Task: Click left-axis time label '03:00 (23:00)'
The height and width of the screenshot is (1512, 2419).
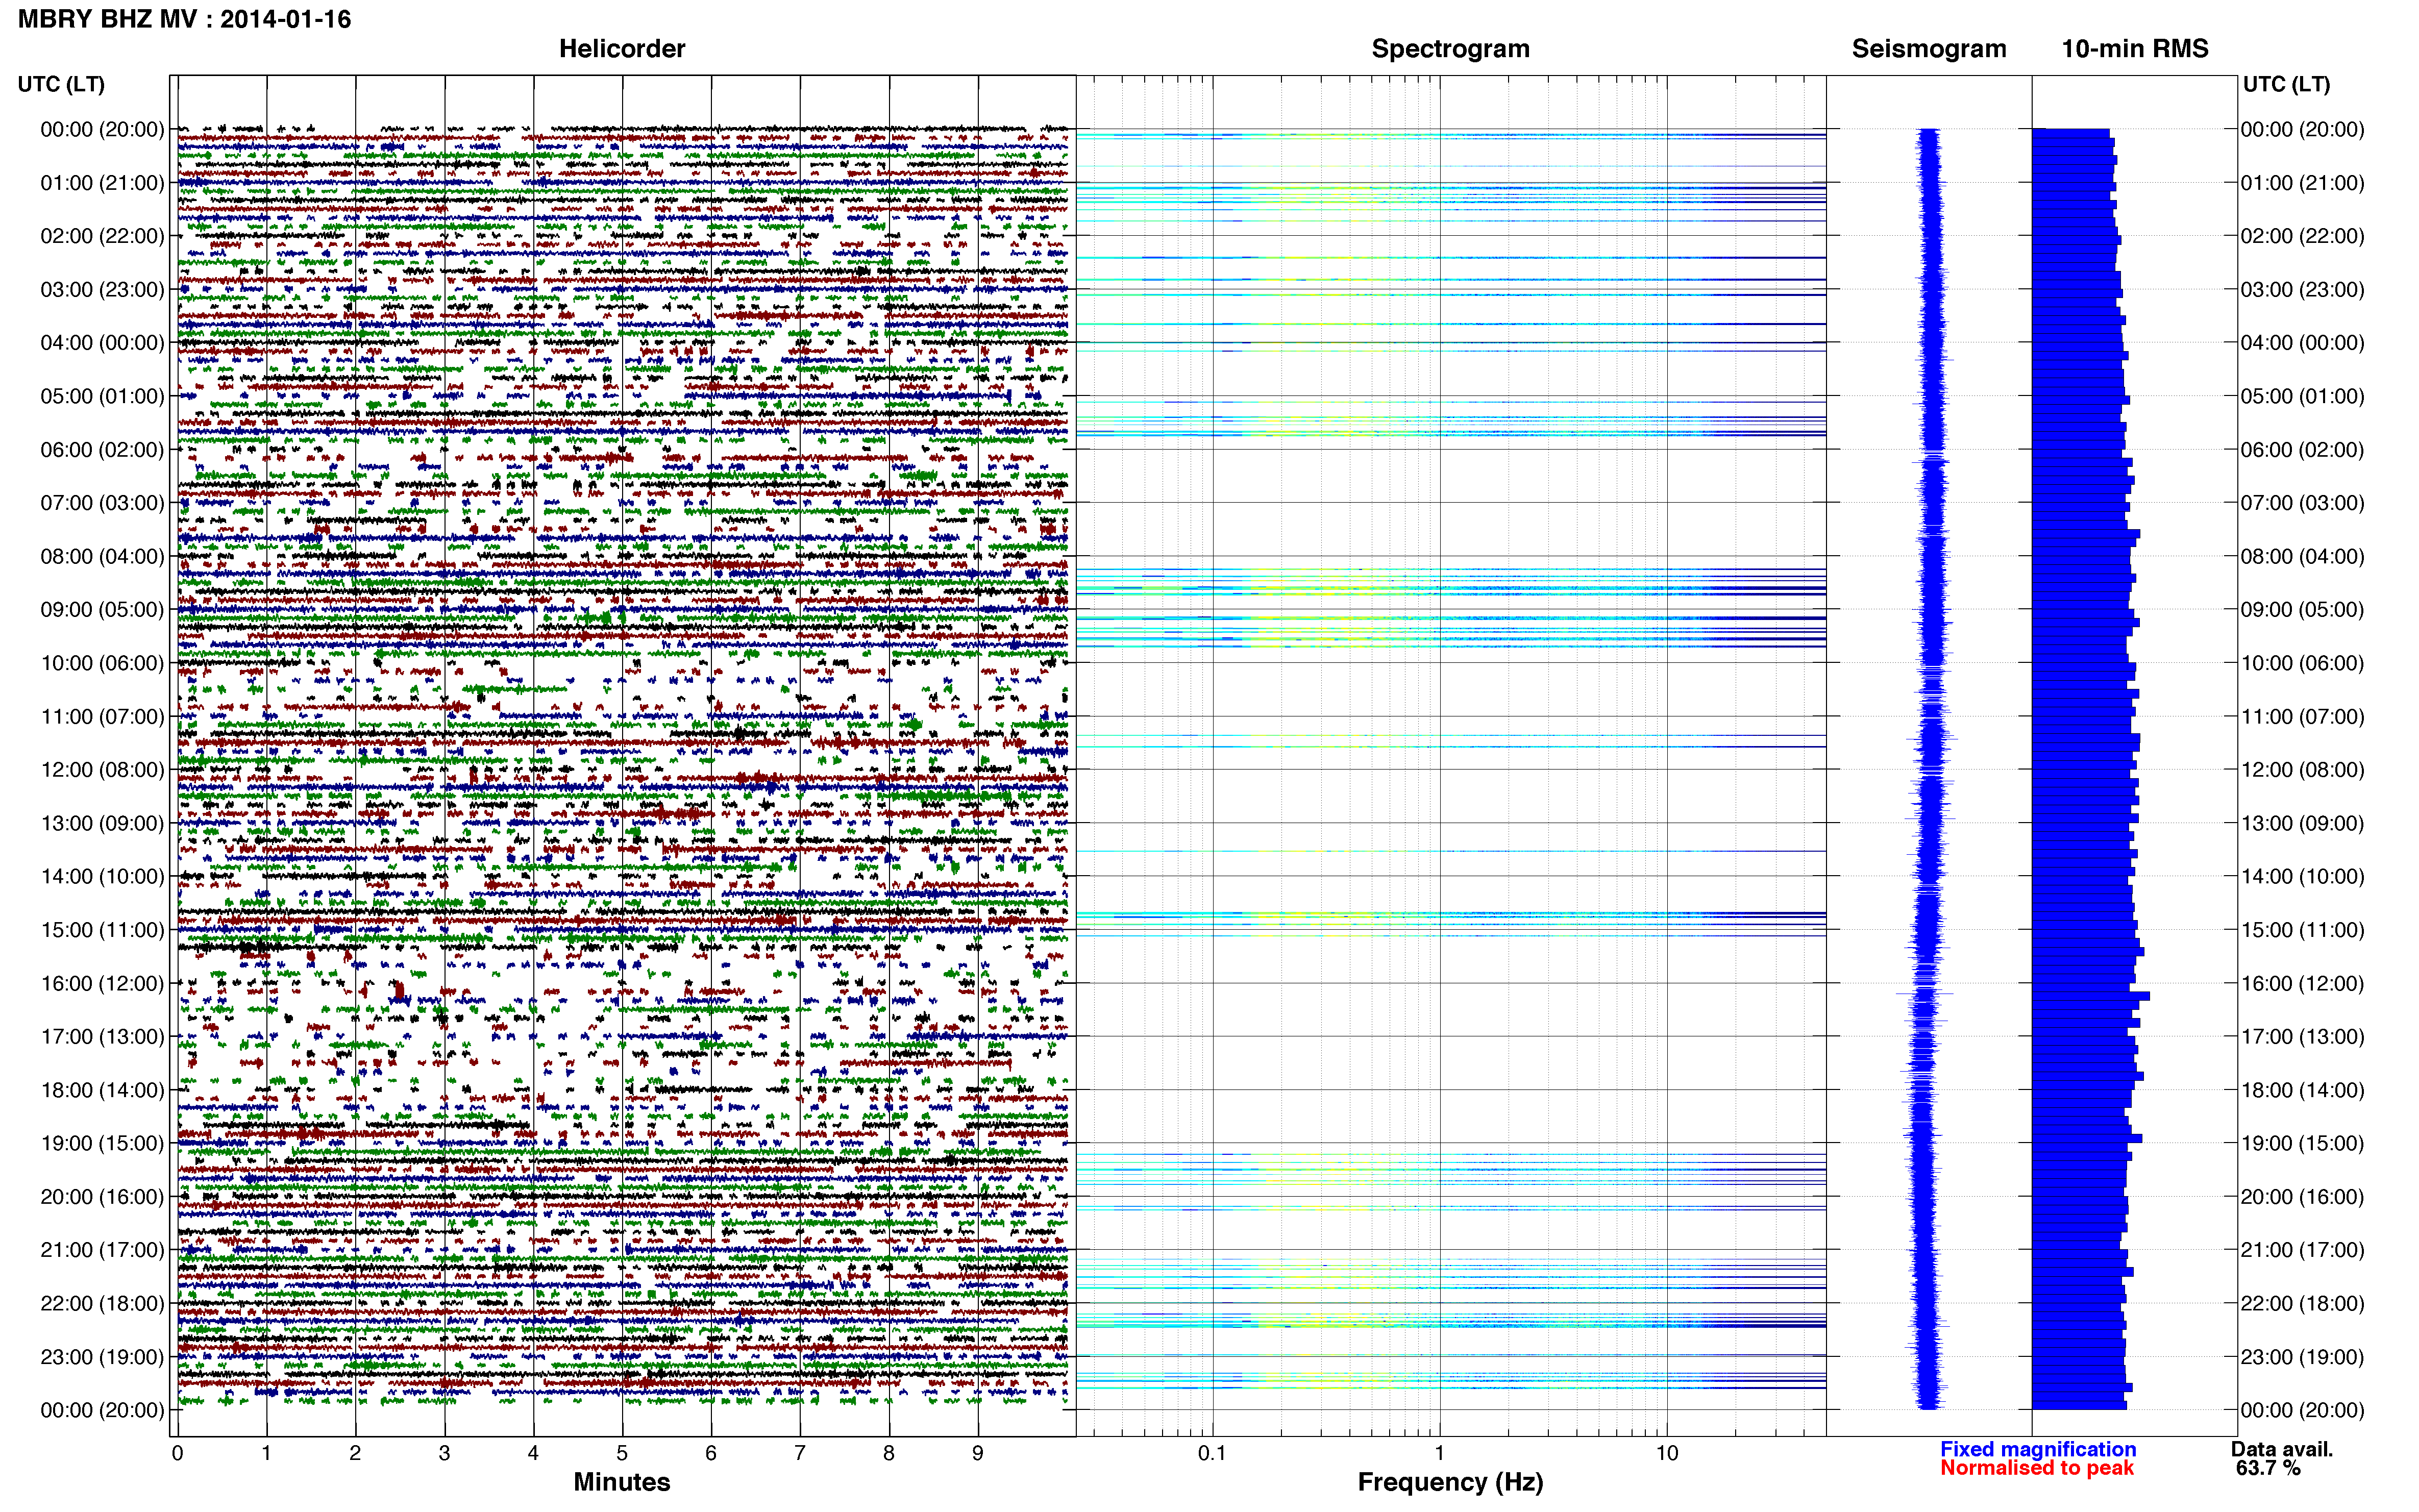Action: [x=102, y=289]
